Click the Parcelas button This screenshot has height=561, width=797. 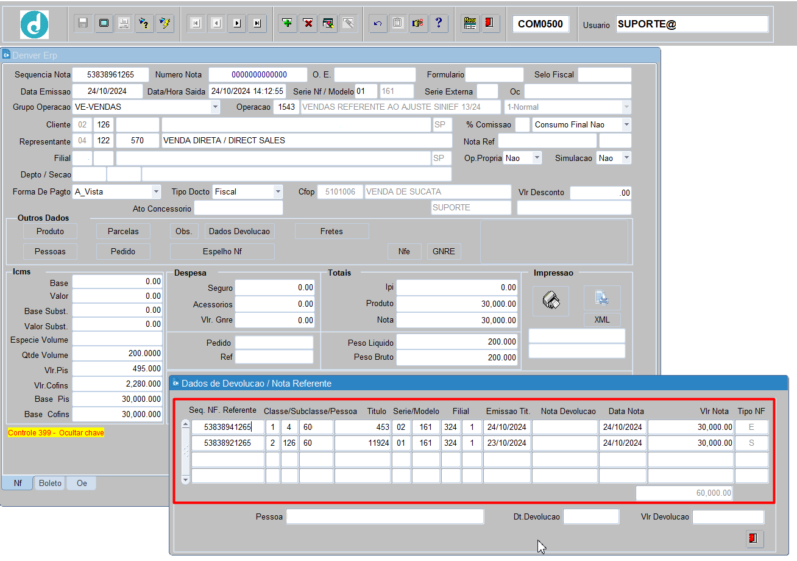coord(123,232)
